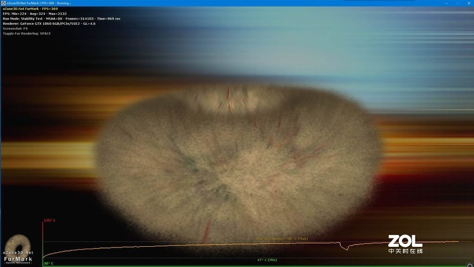Minimize the FurMark window

tap(447, 3)
